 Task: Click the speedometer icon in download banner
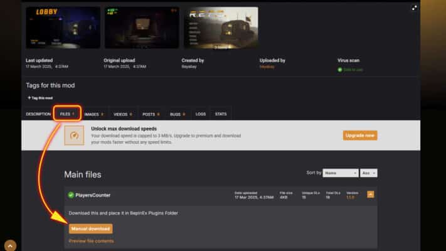pos(74,136)
